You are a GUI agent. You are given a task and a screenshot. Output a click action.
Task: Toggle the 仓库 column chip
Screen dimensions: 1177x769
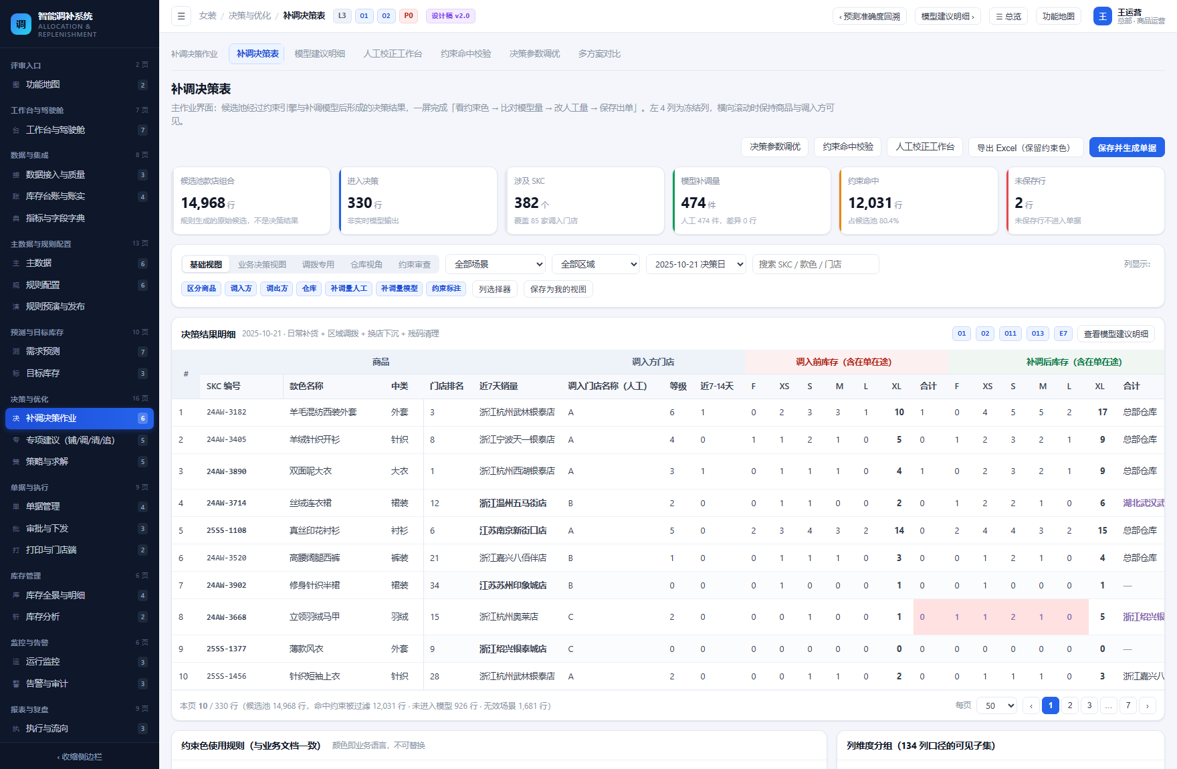[309, 288]
